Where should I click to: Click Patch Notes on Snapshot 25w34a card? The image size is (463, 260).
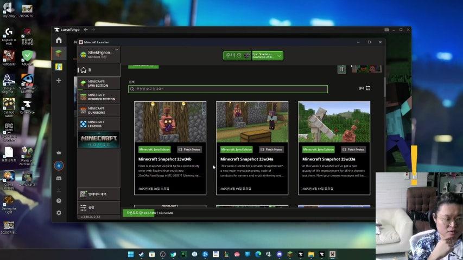[271, 149]
